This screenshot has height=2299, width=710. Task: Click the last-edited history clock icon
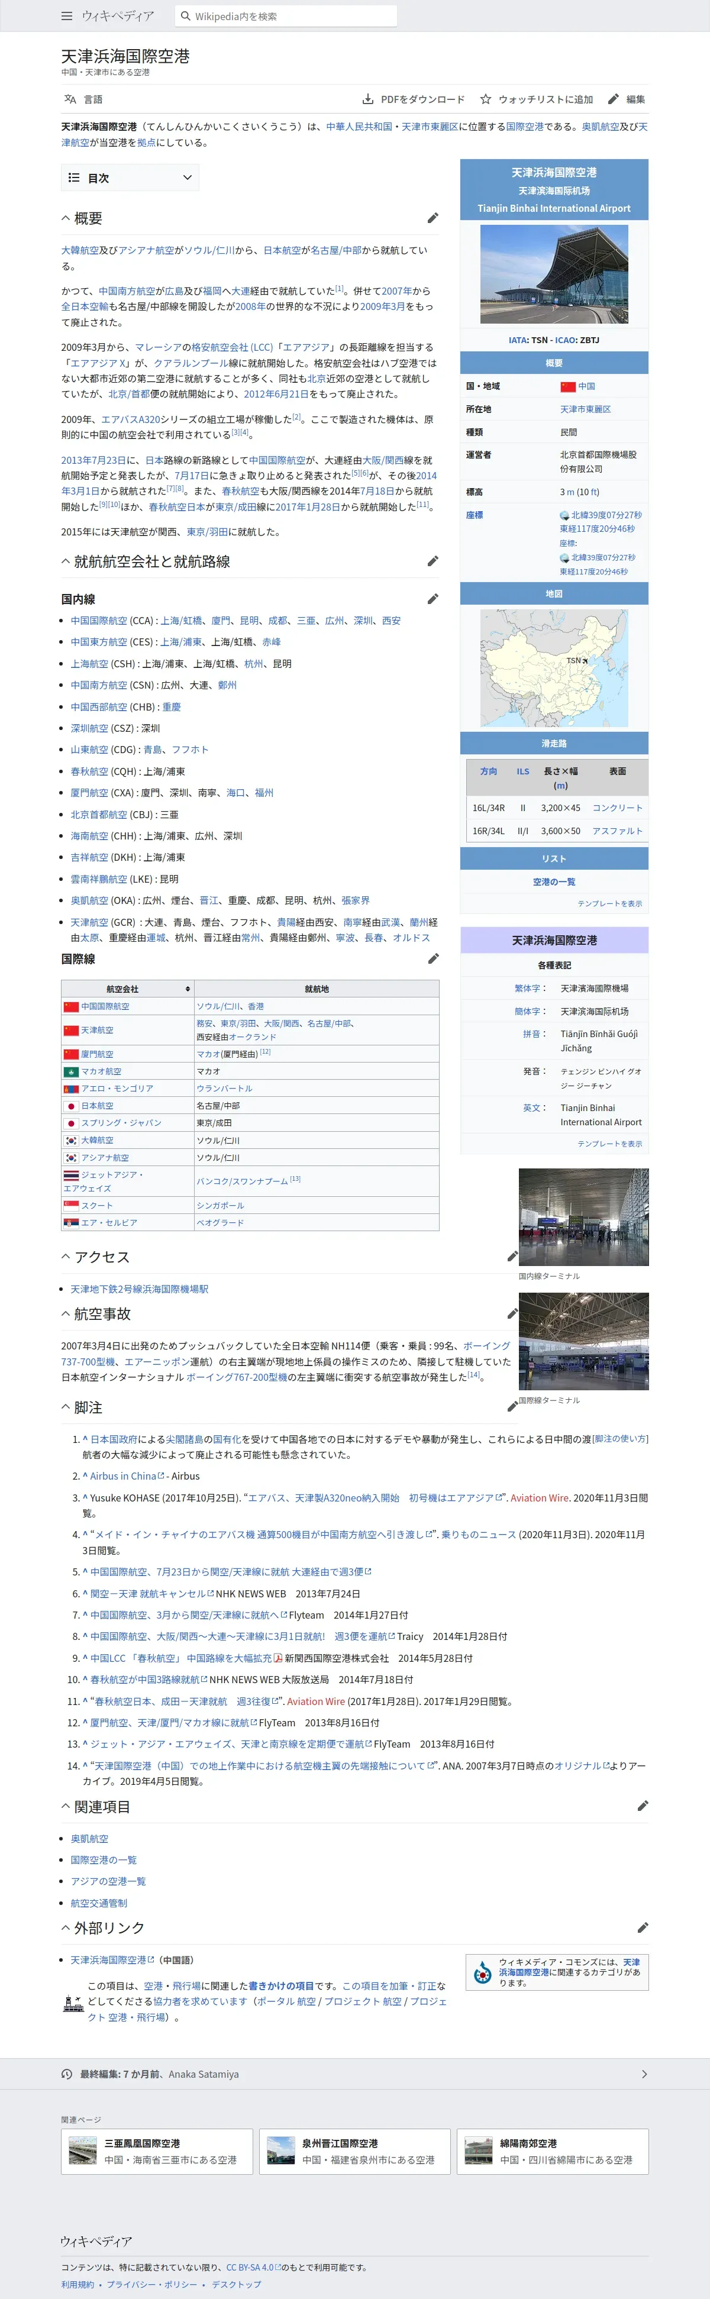[67, 2074]
